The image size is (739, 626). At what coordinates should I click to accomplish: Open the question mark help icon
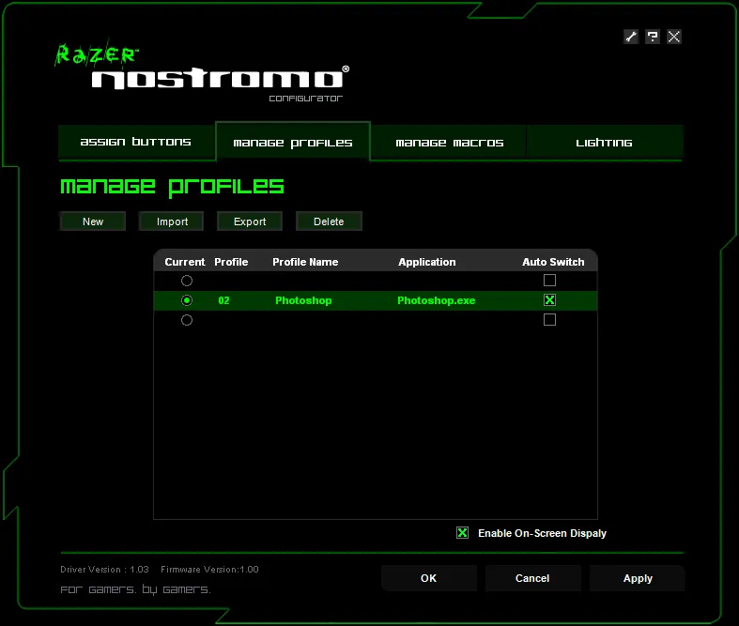[x=653, y=37]
